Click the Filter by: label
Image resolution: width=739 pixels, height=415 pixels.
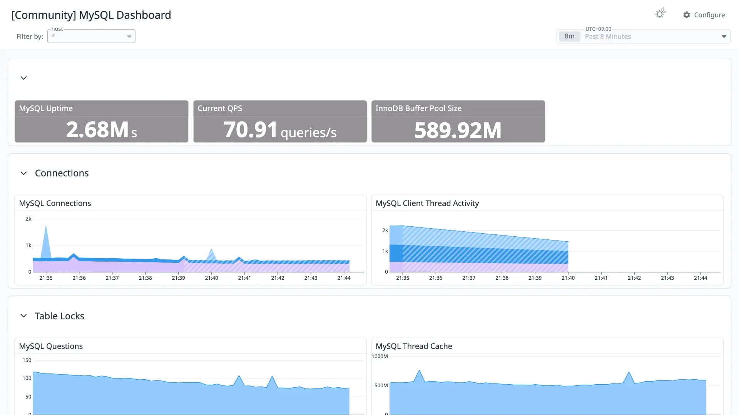pos(30,37)
